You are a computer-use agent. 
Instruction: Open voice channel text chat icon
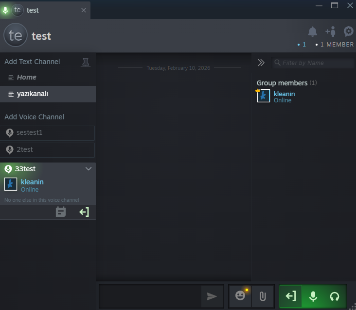click(x=61, y=212)
